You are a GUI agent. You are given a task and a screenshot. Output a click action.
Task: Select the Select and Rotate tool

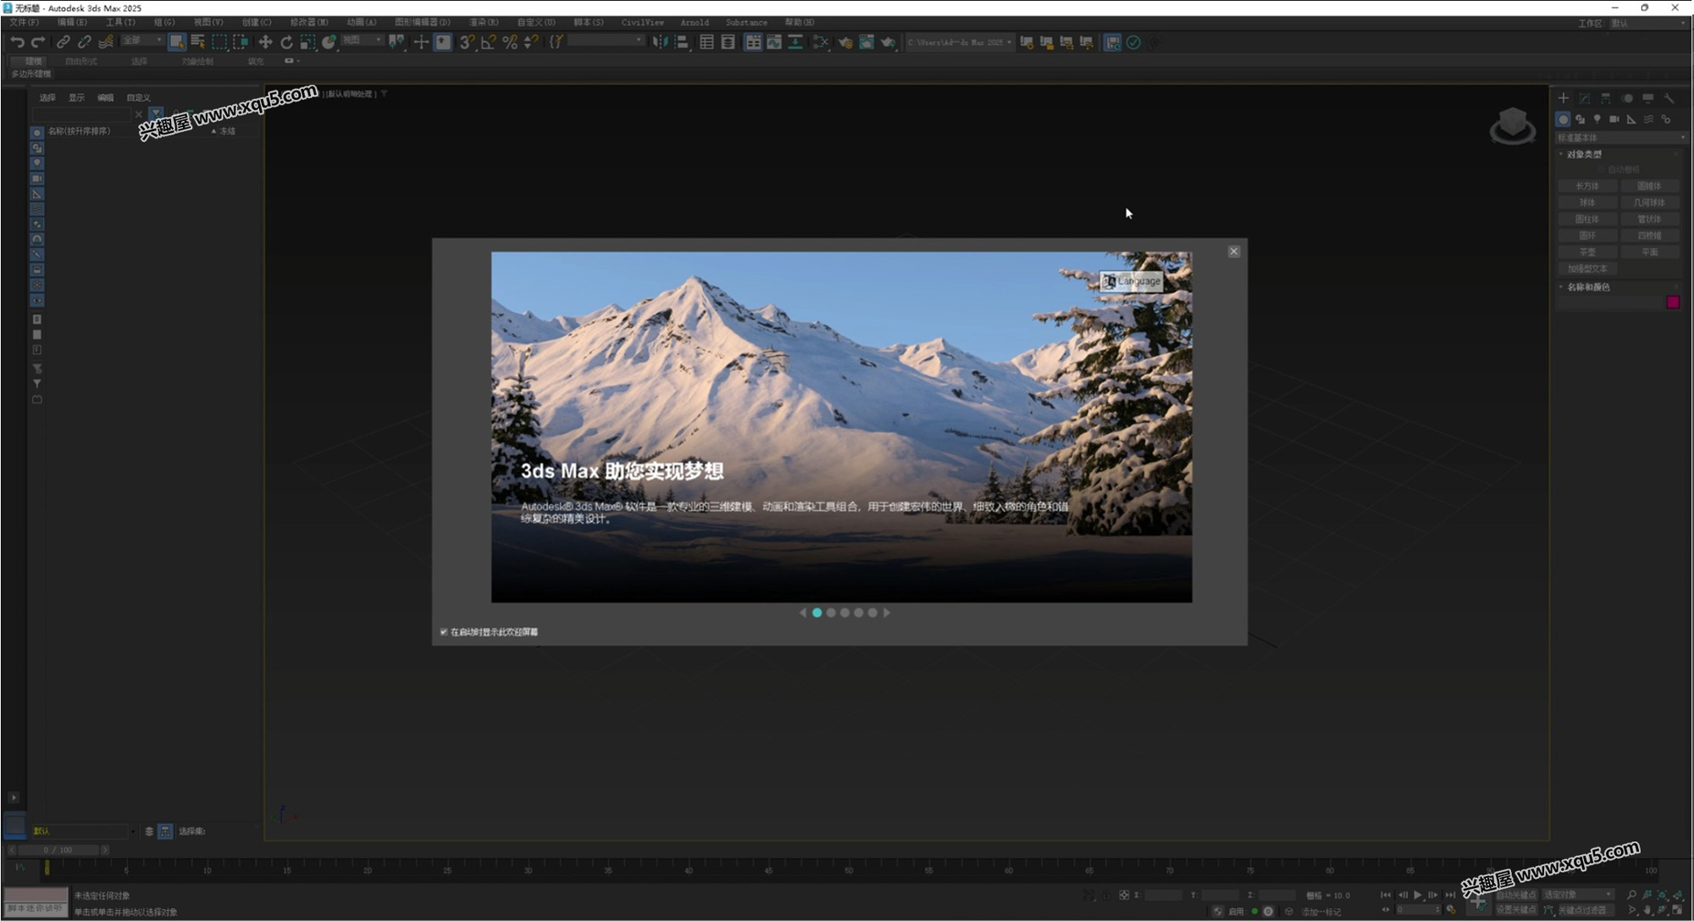[x=286, y=42]
